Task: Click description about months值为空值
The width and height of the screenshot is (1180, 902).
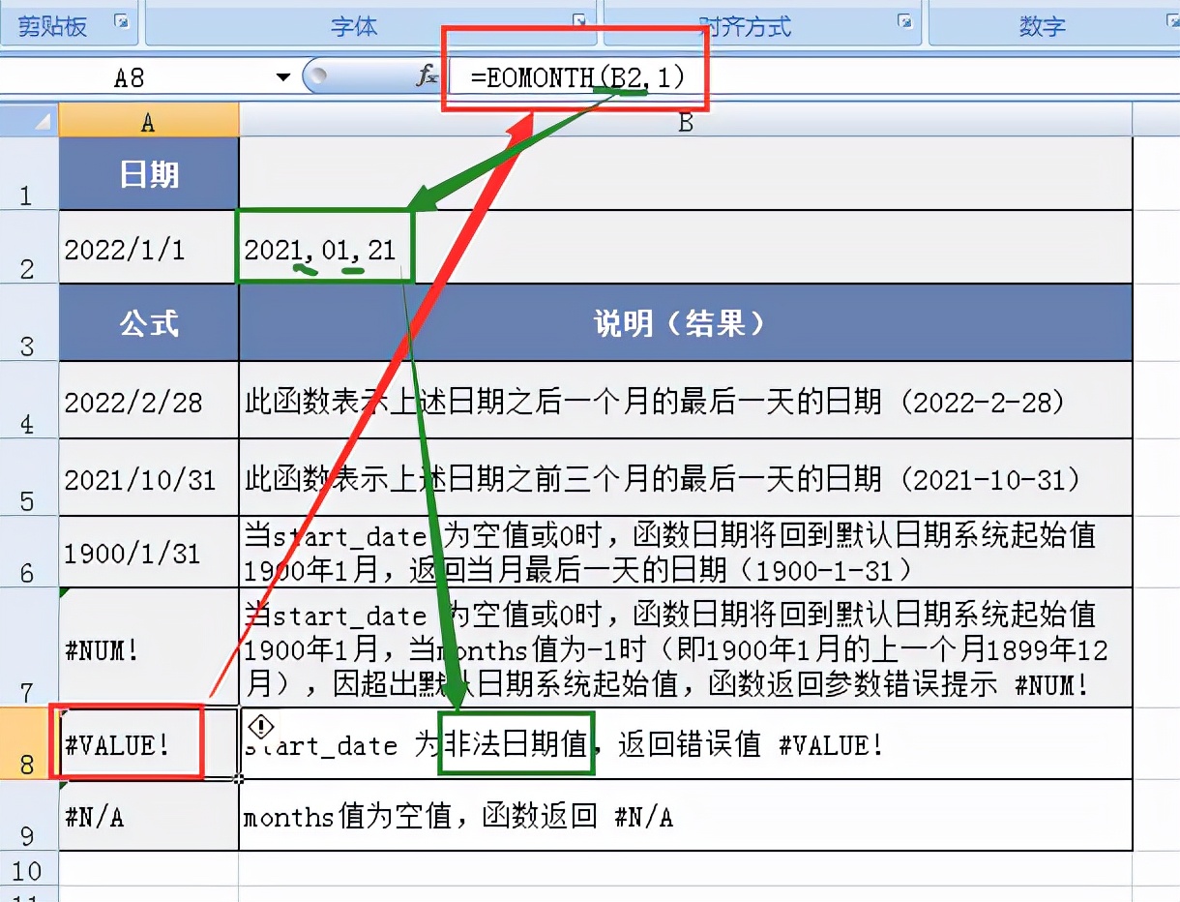Action: (x=685, y=816)
